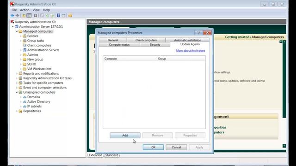Expand the New group tree node
296x166 pixels.
20,59
